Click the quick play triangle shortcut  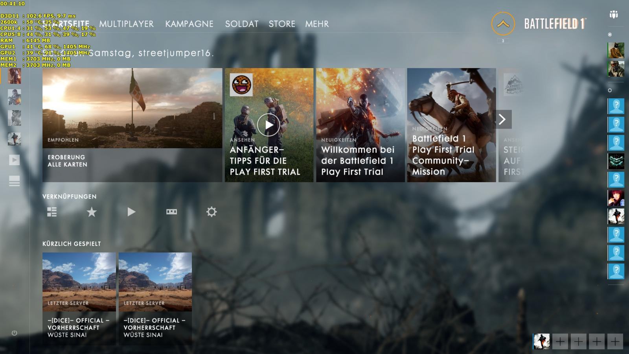pos(131,212)
